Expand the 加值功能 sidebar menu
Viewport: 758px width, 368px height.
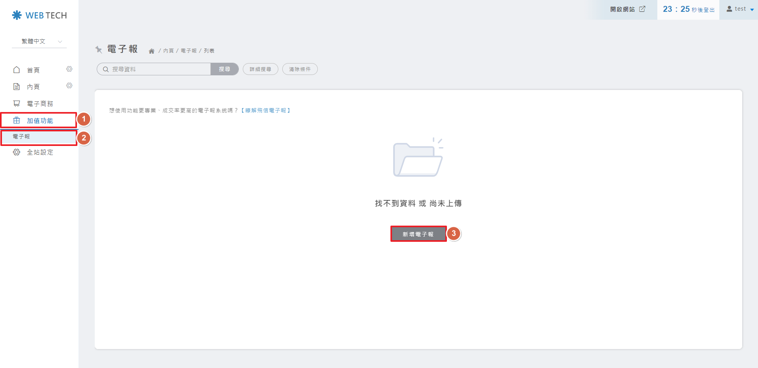39,120
